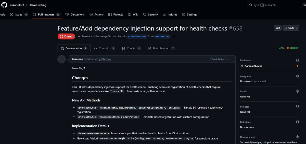Click the 'yesterday' comment timestamp link
306x144 pixels.
tap(105, 59)
